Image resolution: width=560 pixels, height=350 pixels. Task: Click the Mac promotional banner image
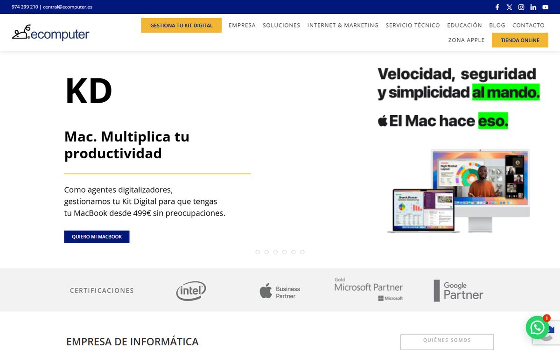pos(459,149)
